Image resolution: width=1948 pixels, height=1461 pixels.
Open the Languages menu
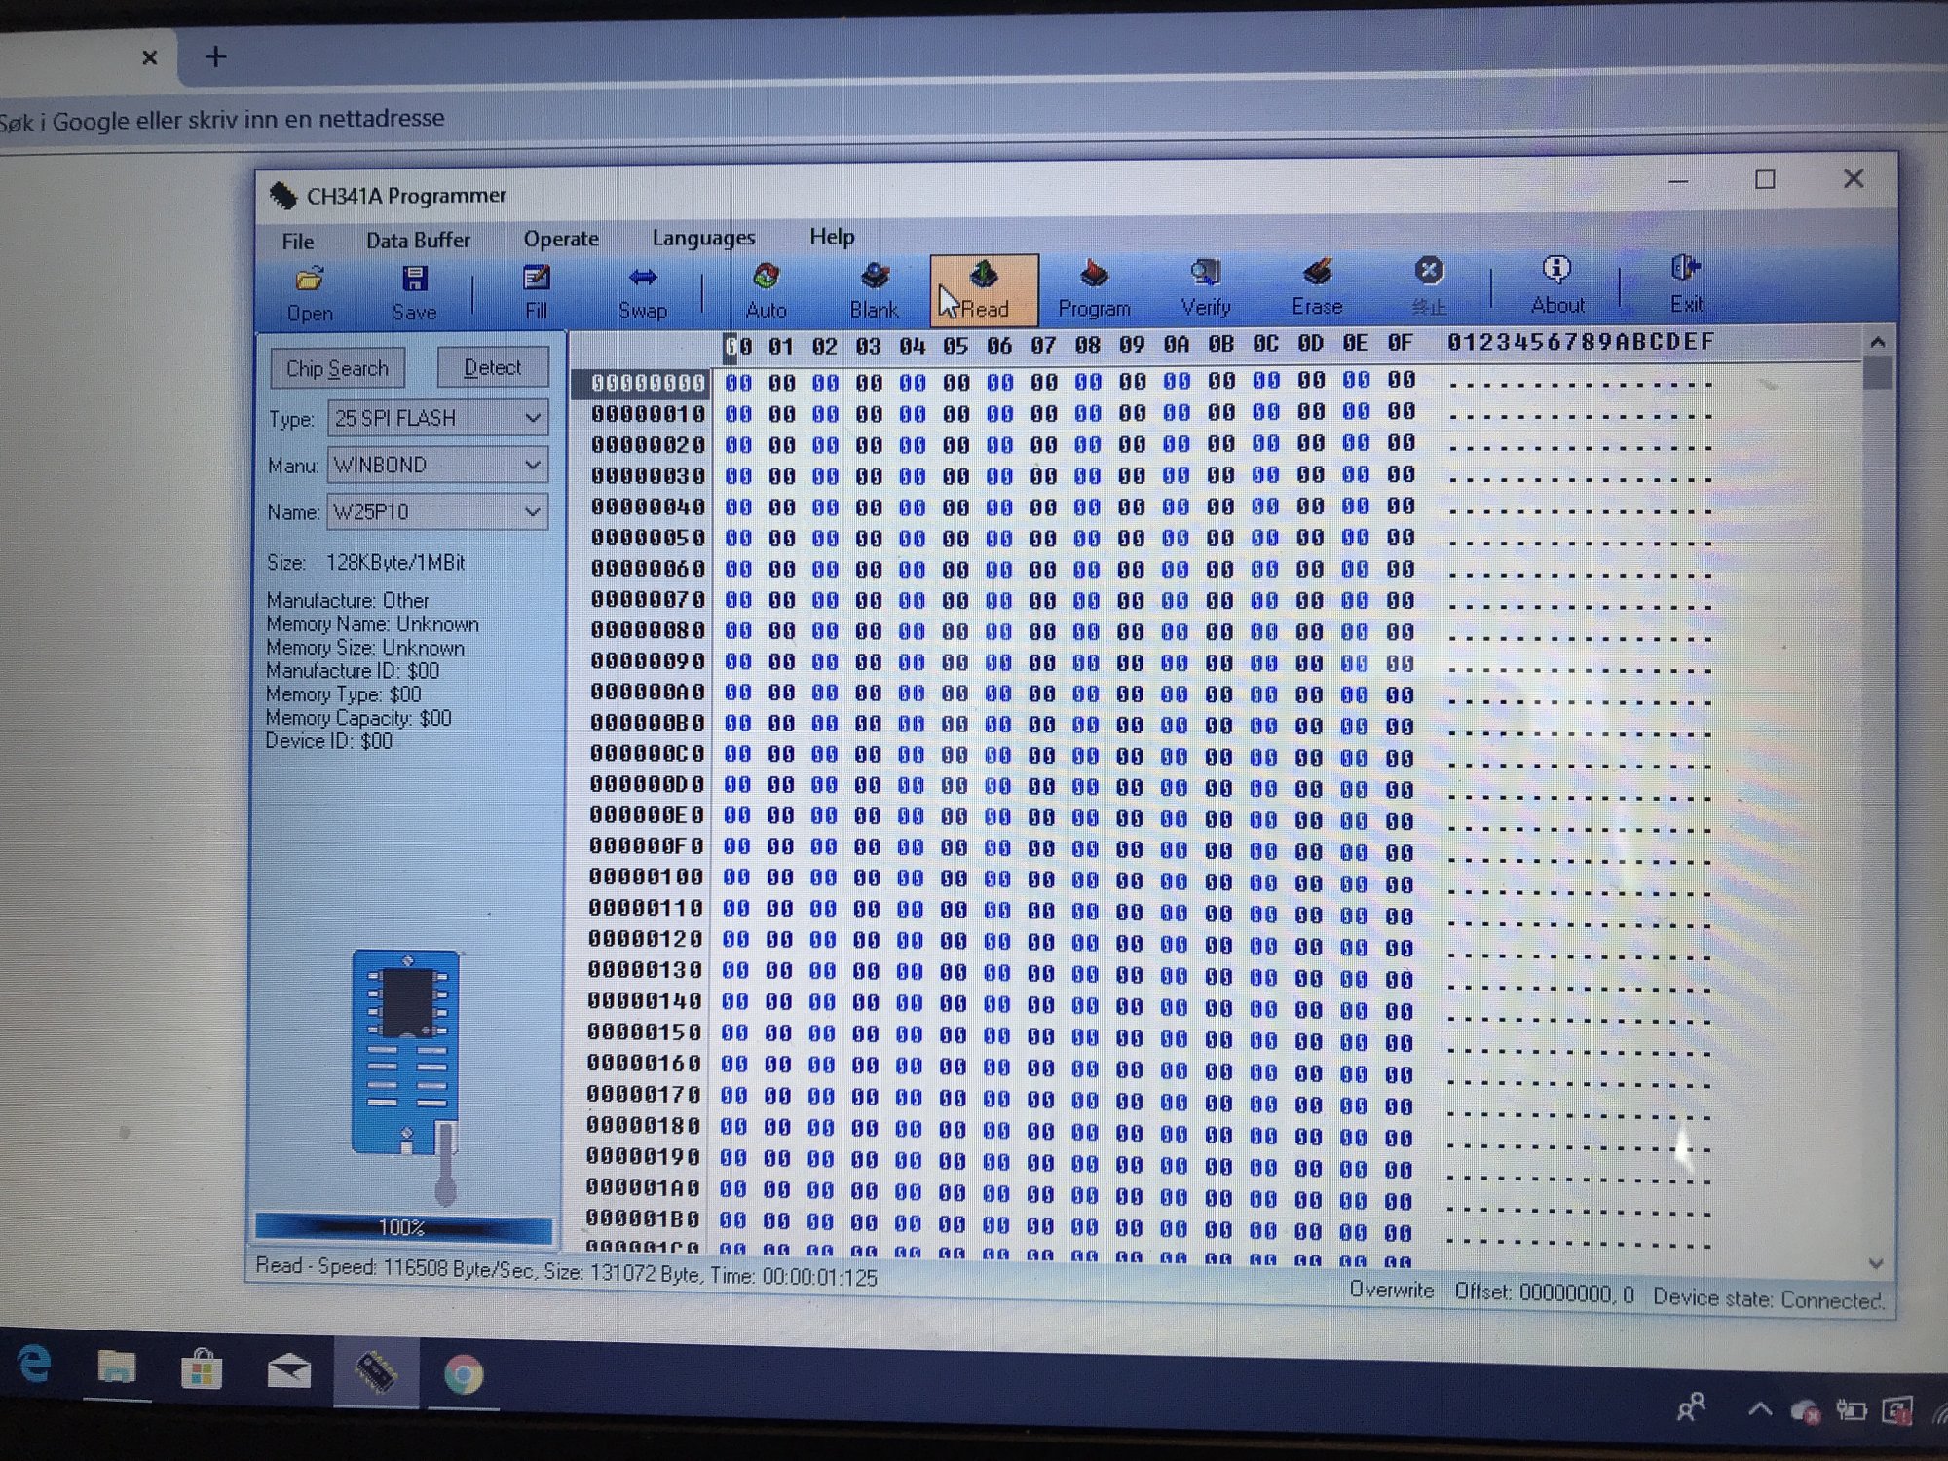pyautogui.click(x=703, y=238)
